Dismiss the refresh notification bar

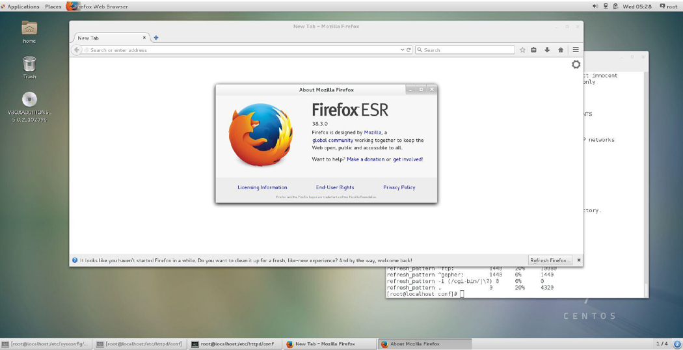[x=579, y=260]
